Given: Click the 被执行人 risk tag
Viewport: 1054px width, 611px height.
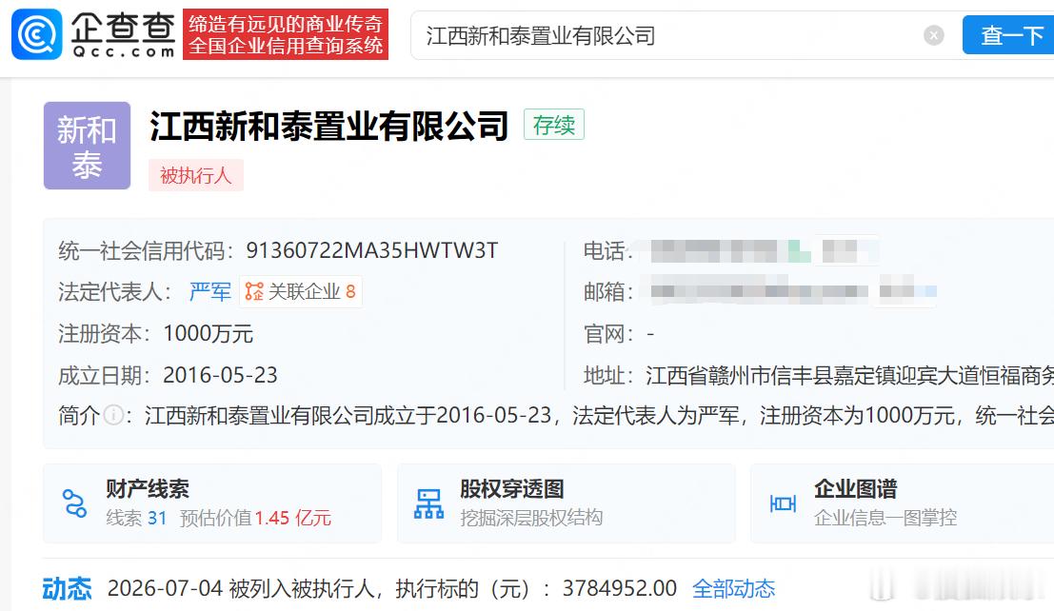Looking at the screenshot, I should tap(195, 175).
